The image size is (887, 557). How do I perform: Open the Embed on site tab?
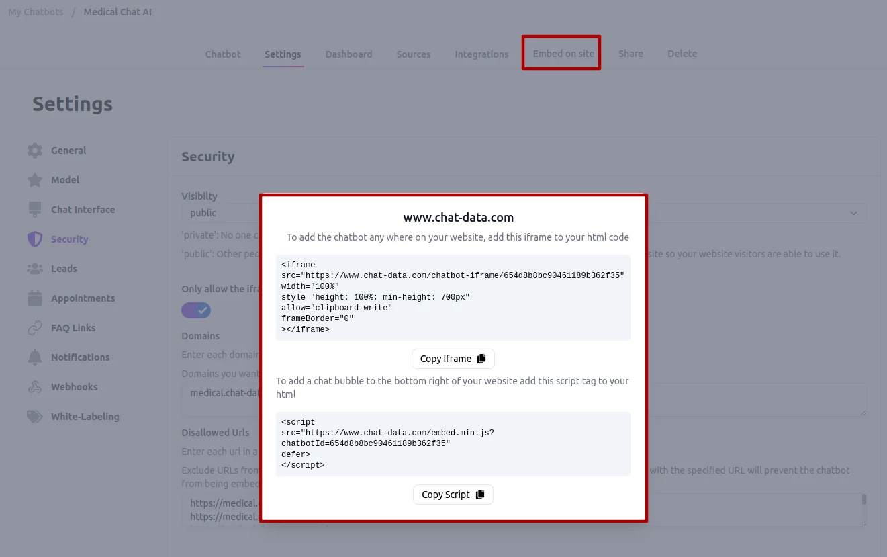(563, 54)
